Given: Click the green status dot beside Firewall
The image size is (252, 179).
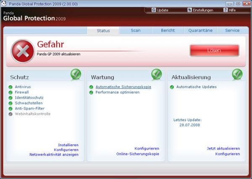Looking at the screenshot, I should click(10, 92).
